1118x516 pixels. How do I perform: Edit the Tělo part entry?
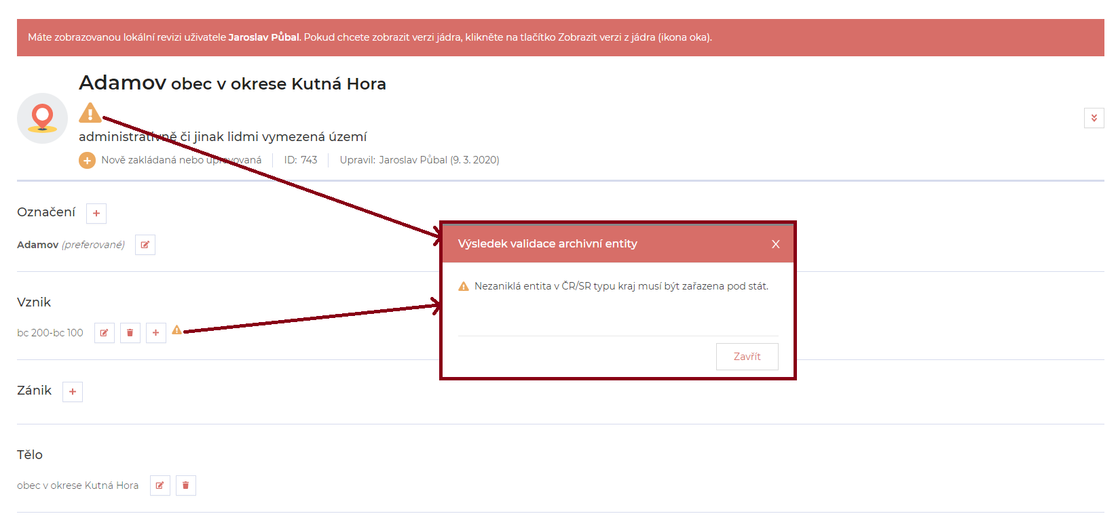160,485
